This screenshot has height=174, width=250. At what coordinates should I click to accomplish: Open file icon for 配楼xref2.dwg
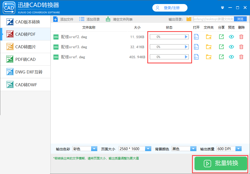point(196,37)
